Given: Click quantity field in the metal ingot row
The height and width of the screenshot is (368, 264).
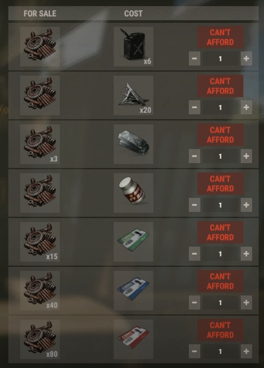Looking at the screenshot, I should [x=221, y=156].
